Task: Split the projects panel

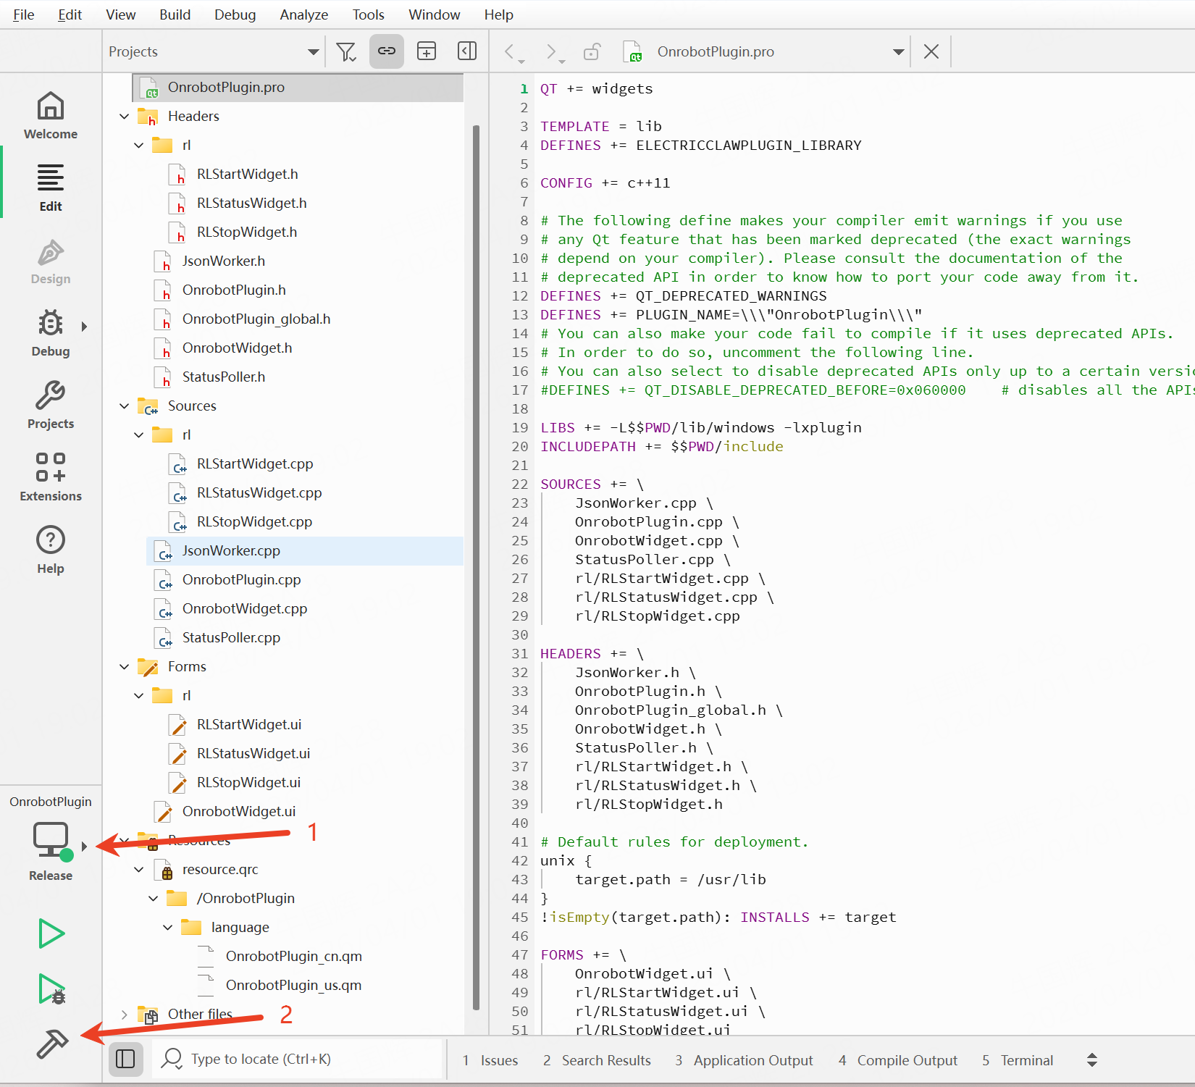Action: [427, 51]
